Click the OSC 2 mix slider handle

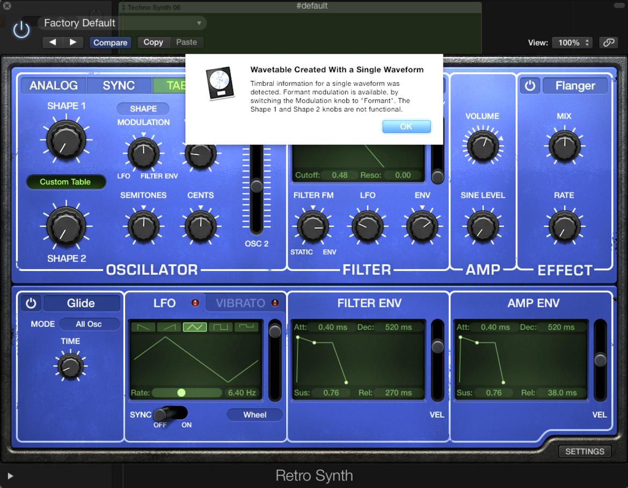coord(257,186)
